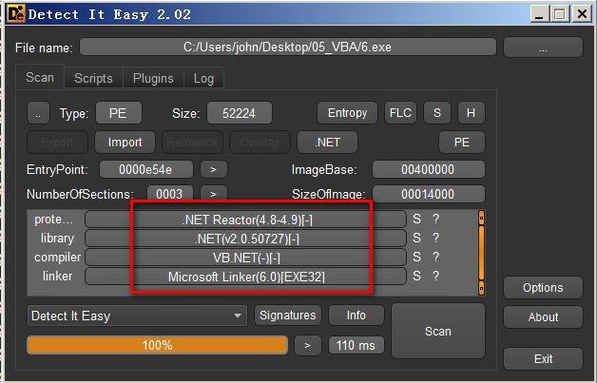Click the results scrollbar down arrow
Screen dimensions: 597x383
(x=481, y=288)
